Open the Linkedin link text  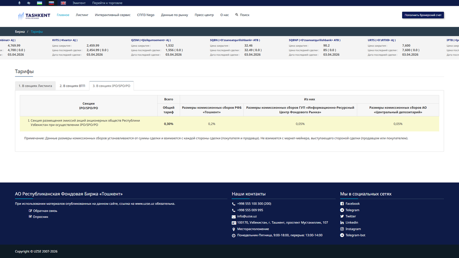click(x=351, y=223)
